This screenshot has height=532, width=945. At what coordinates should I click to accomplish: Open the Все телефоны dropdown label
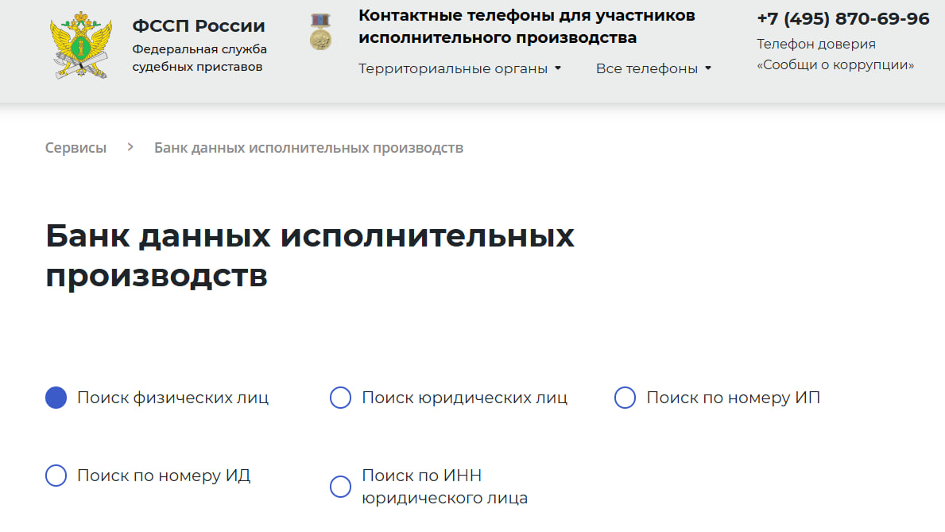point(646,68)
